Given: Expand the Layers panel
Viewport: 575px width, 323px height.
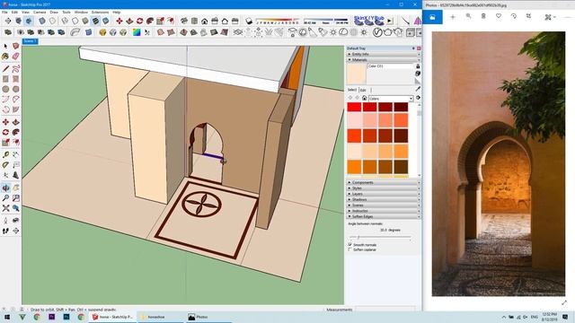Looking at the screenshot, I should (x=383, y=194).
